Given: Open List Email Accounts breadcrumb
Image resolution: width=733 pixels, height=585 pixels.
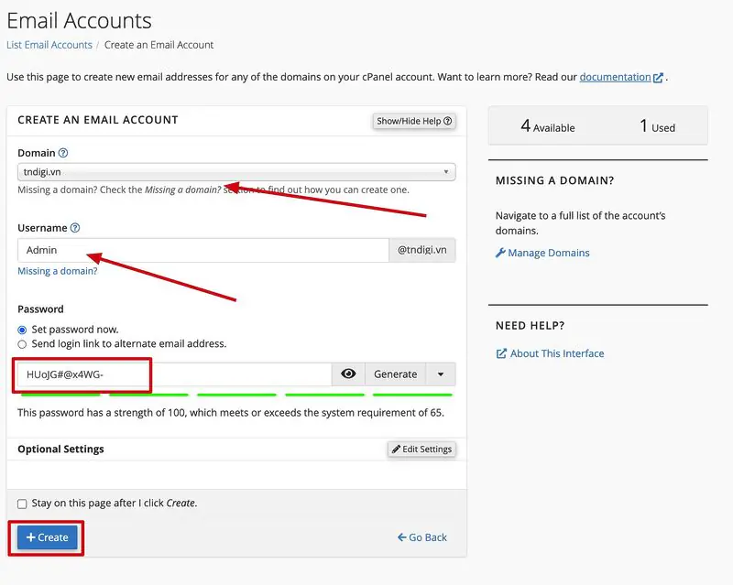Looking at the screenshot, I should [49, 45].
